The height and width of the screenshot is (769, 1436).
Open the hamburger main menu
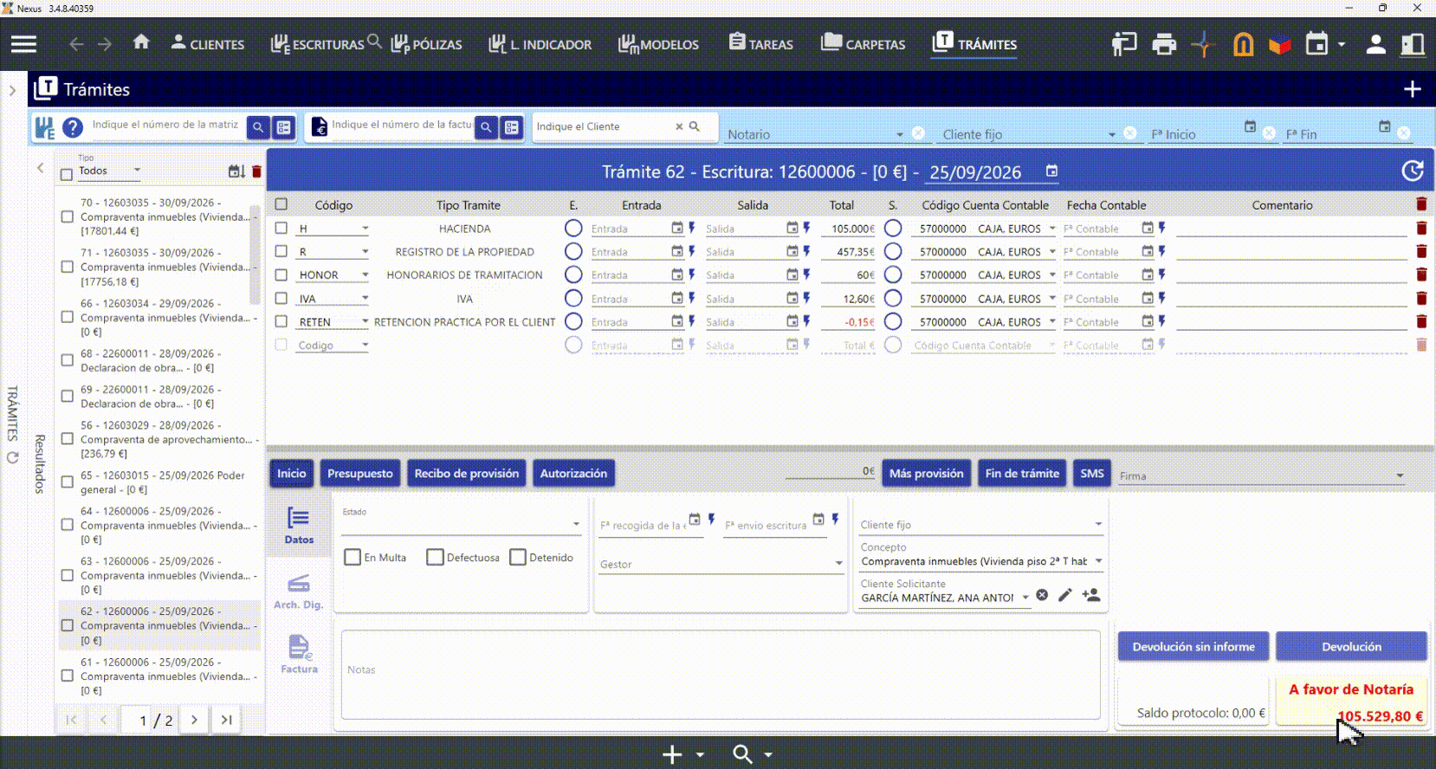click(x=23, y=44)
